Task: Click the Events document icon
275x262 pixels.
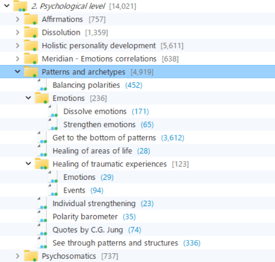Action: (53, 190)
